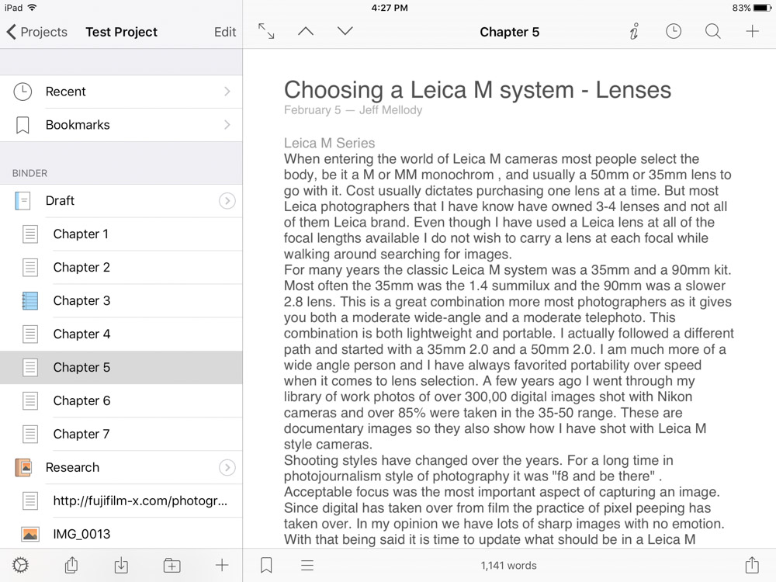
Task: Click the February 5 — Jeff Mellody byline
Action: click(x=353, y=110)
